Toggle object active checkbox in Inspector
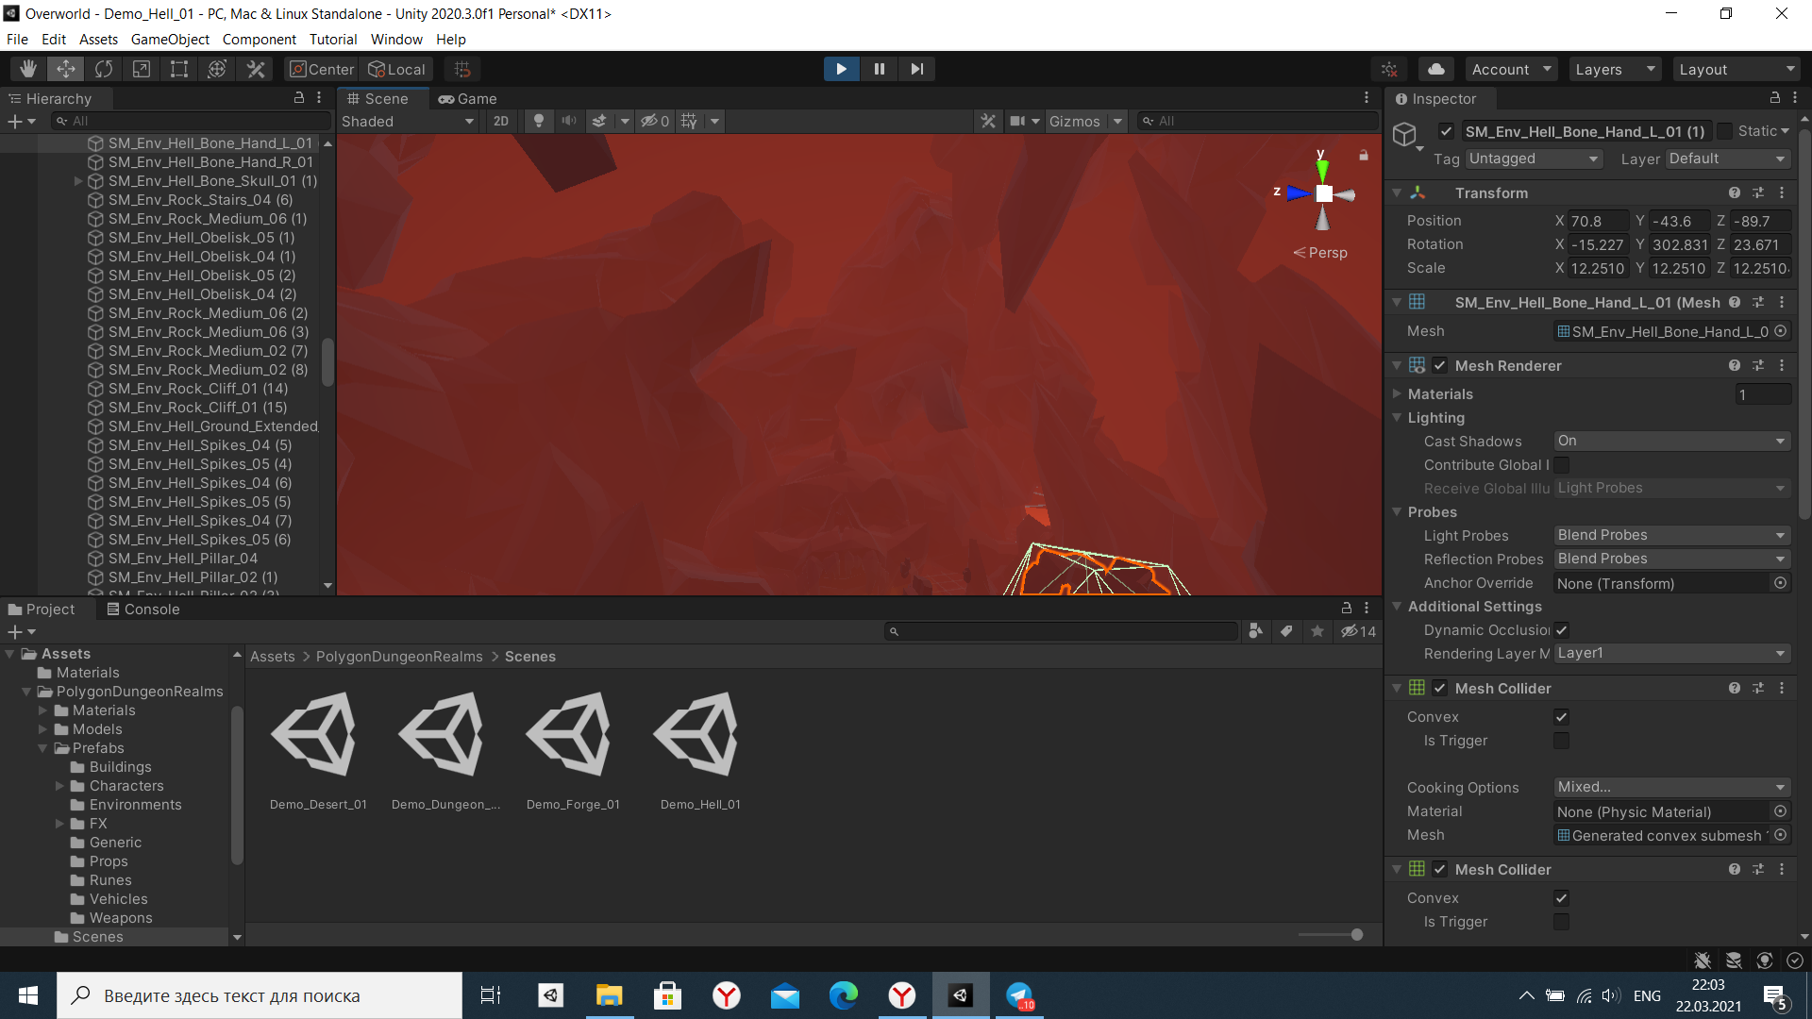 point(1446,131)
